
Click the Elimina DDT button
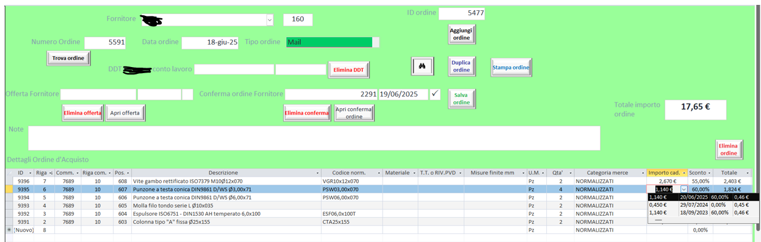(348, 70)
